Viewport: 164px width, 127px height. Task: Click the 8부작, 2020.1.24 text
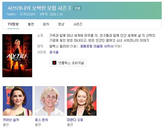click(x=51, y=14)
